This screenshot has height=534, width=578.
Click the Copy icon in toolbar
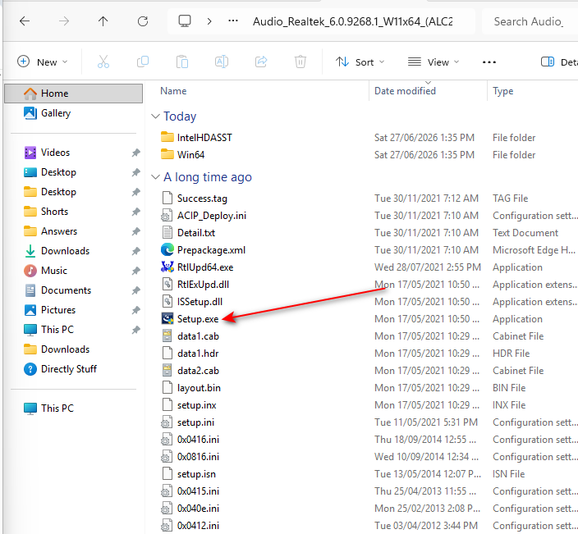tap(143, 62)
